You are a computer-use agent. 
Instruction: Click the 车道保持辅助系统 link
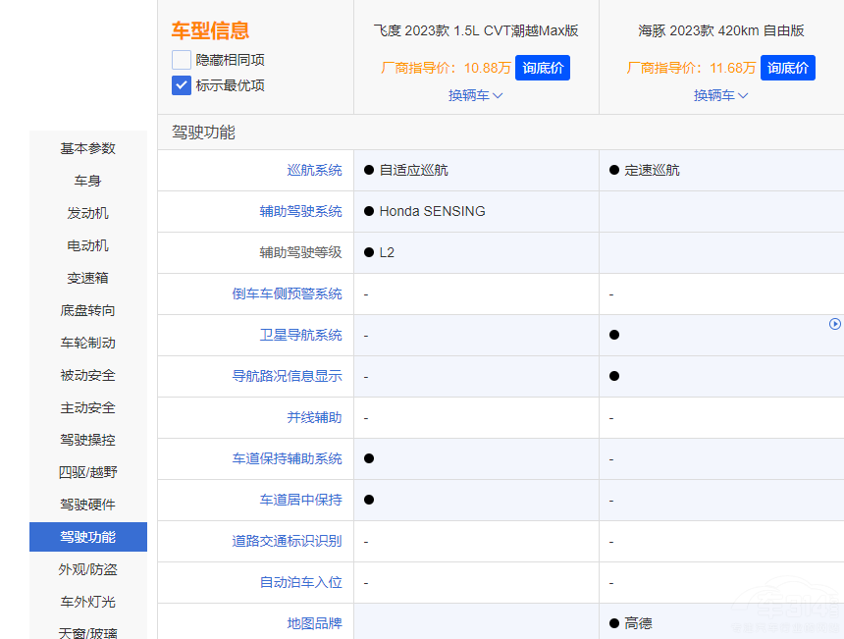[x=287, y=458]
